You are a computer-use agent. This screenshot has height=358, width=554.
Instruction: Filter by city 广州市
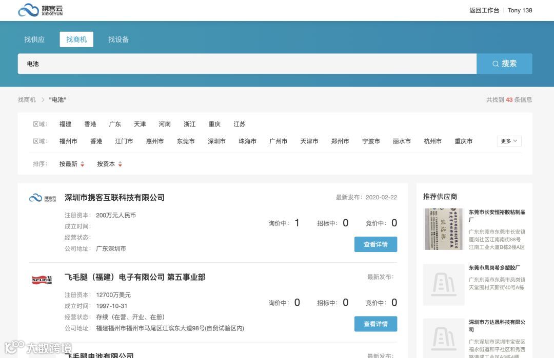279,141
